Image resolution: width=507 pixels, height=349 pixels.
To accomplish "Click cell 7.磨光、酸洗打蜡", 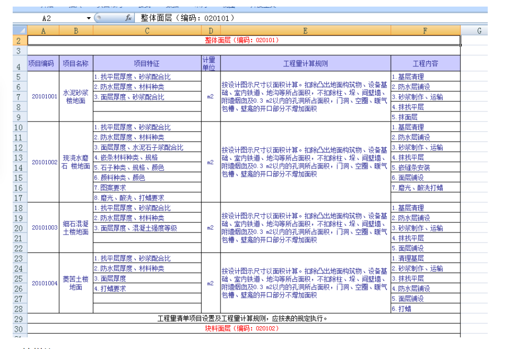I will pos(425,188).
